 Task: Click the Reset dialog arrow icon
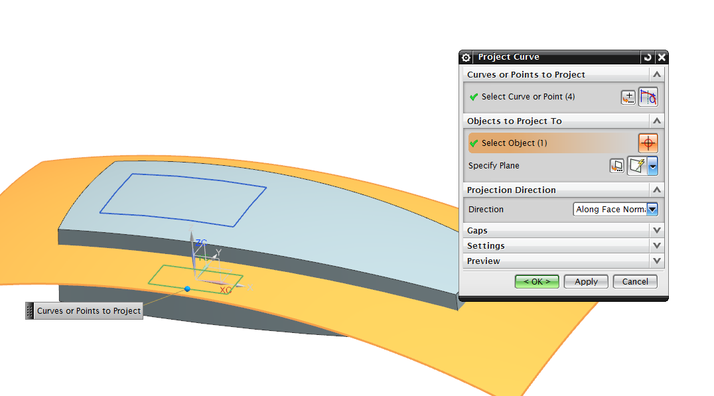click(648, 57)
